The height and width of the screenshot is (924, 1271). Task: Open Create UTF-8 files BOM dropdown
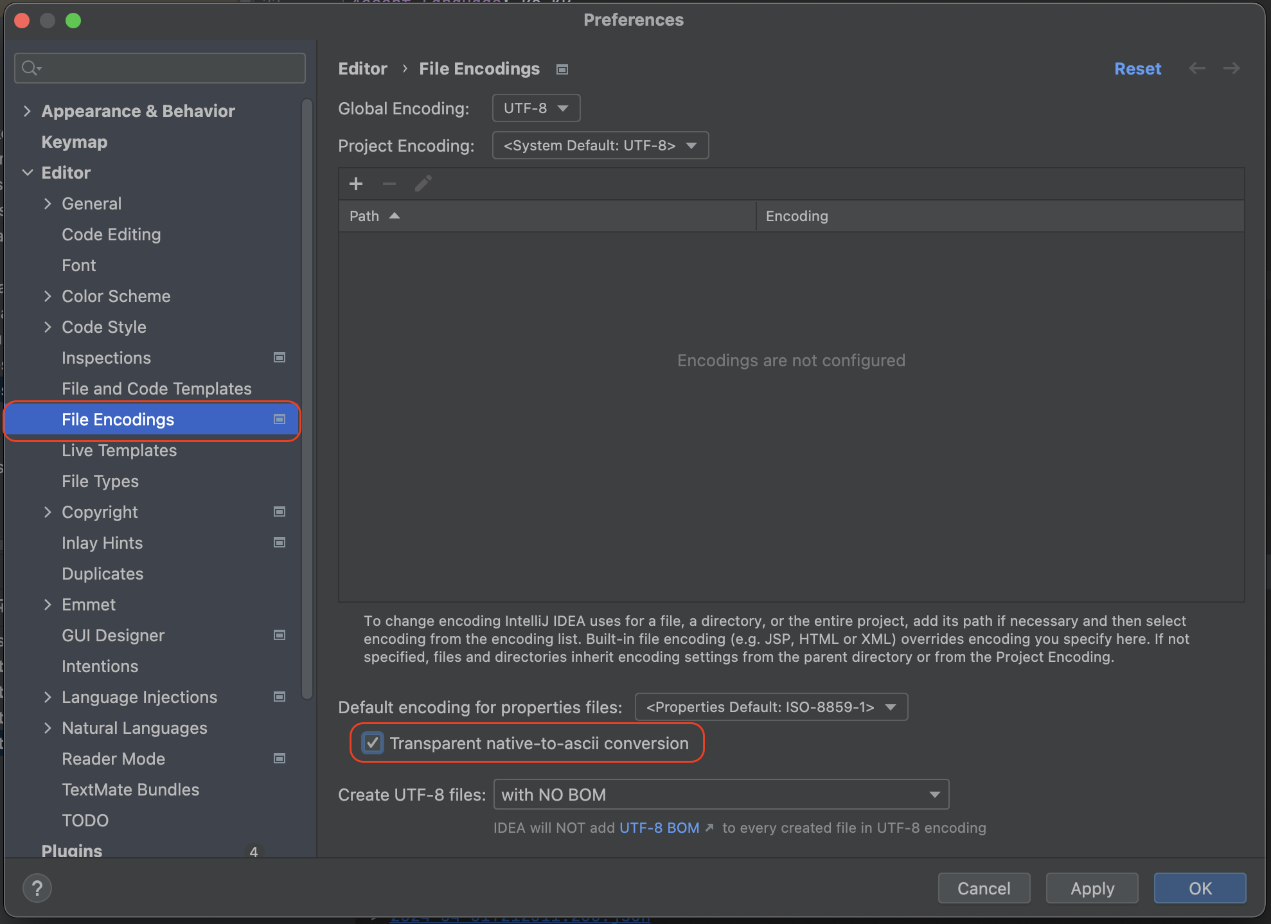[720, 795]
